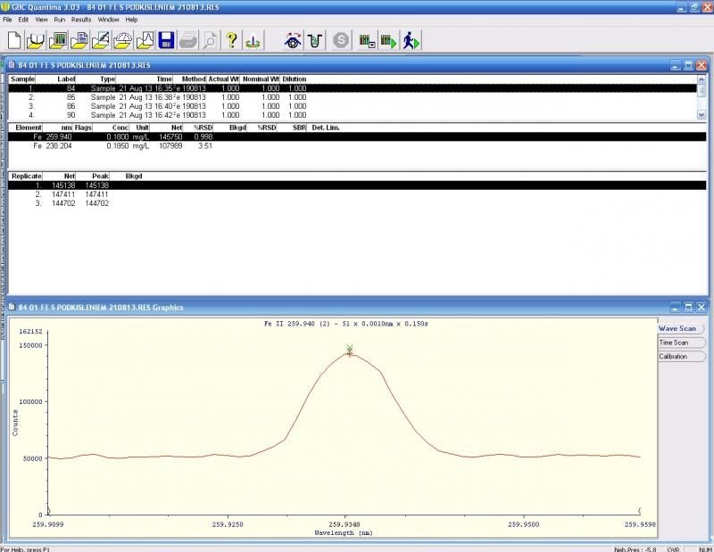
Task: Select replicate 2 with net 147411
Action: (357, 194)
